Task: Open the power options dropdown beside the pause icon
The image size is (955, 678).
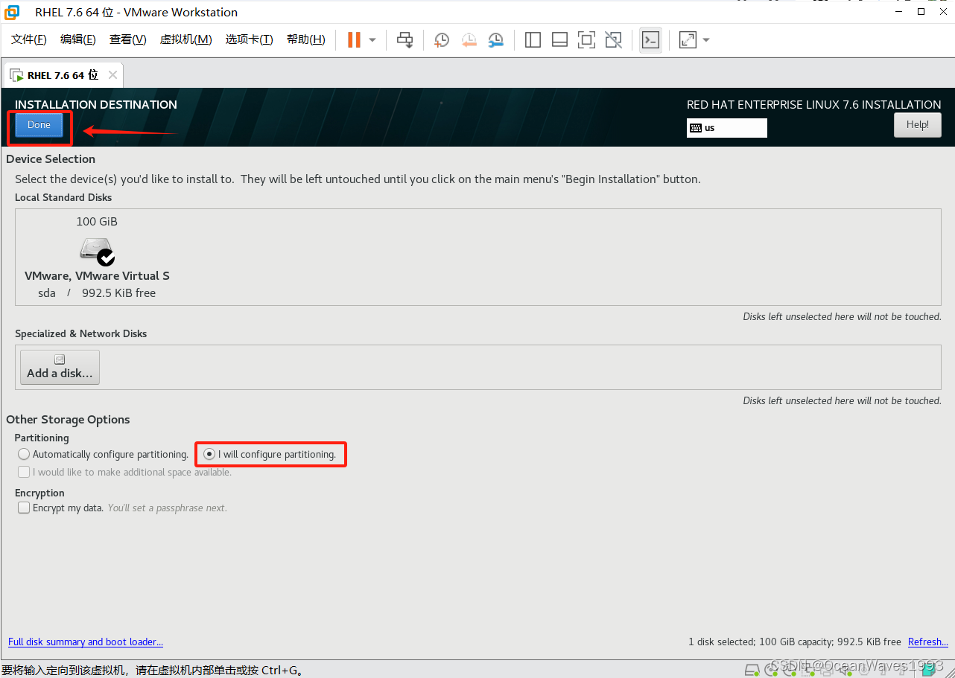Action: pyautogui.click(x=372, y=40)
